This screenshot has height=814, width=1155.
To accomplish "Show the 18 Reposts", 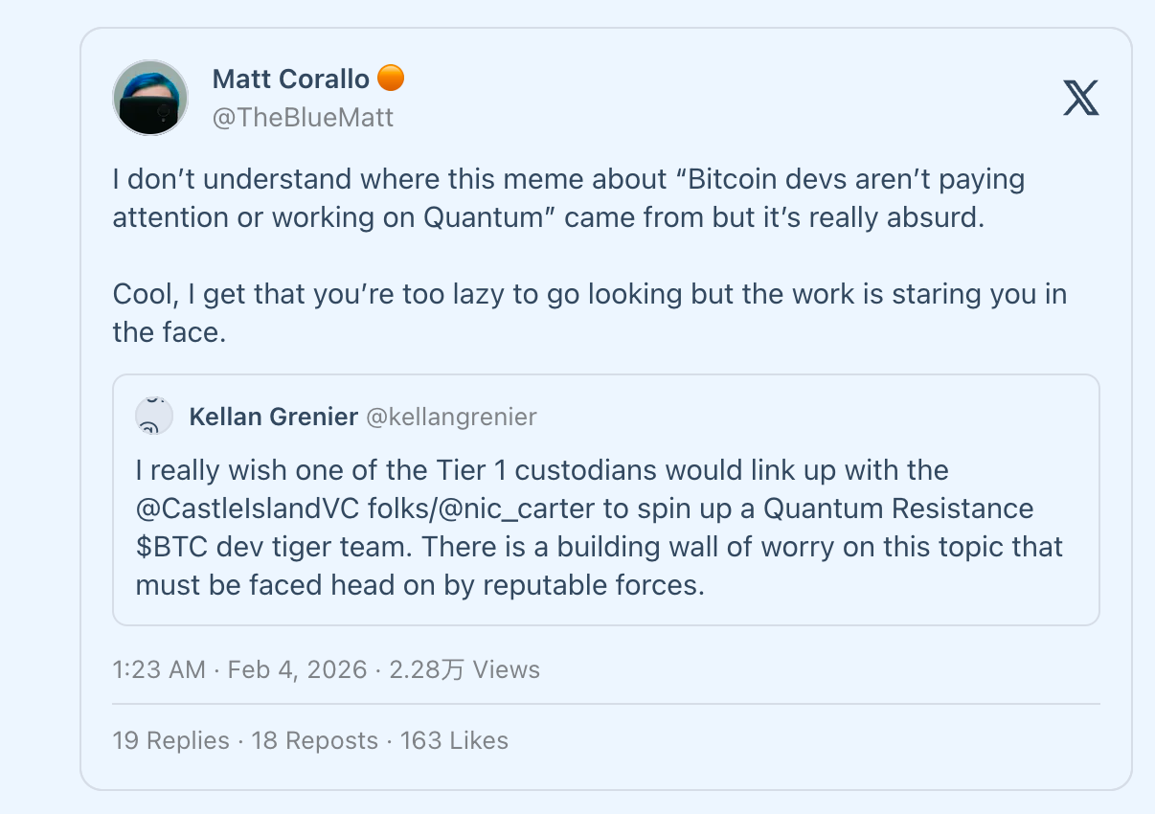I will (315, 740).
